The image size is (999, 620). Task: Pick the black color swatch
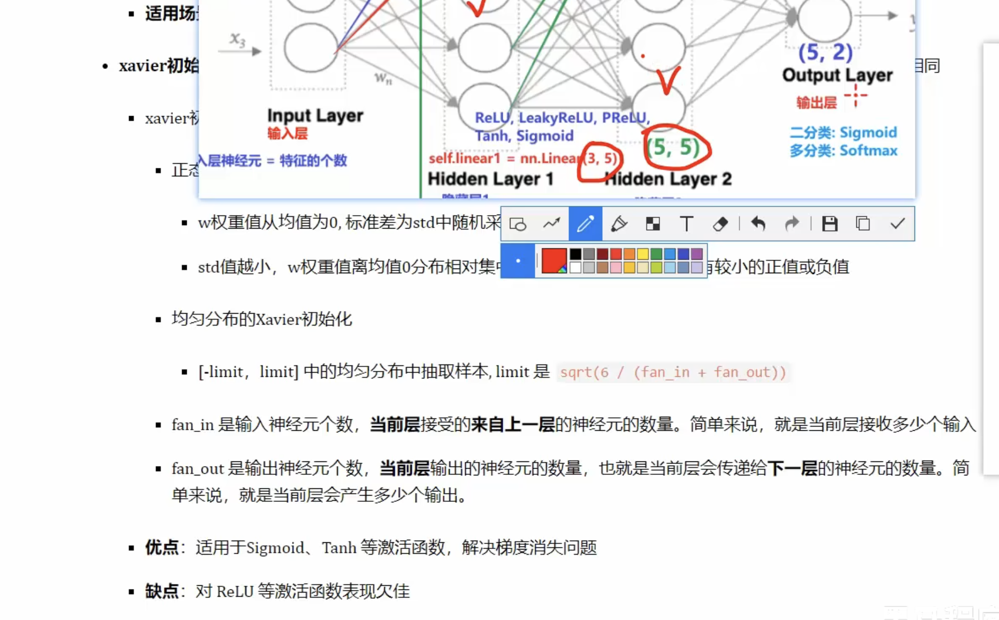pyautogui.click(x=575, y=254)
